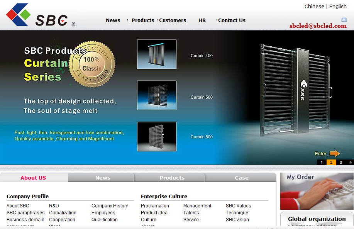This screenshot has width=354, height=229.
Task: Open the Employees link
Action: pyautogui.click(x=103, y=213)
